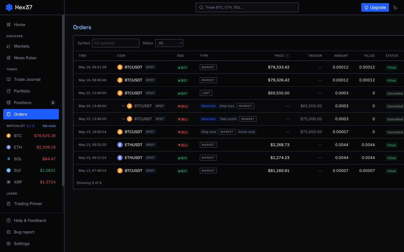404x252 pixels.
Task: Select SOL in the watchlist
Action: tap(31, 159)
